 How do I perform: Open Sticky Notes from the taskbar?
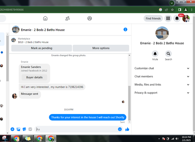pyautogui.click(x=28, y=138)
